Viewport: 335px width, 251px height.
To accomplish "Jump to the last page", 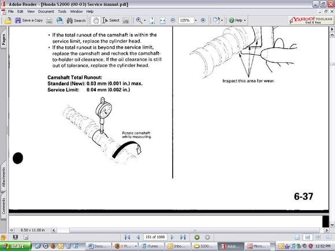I will [x=183, y=237].
